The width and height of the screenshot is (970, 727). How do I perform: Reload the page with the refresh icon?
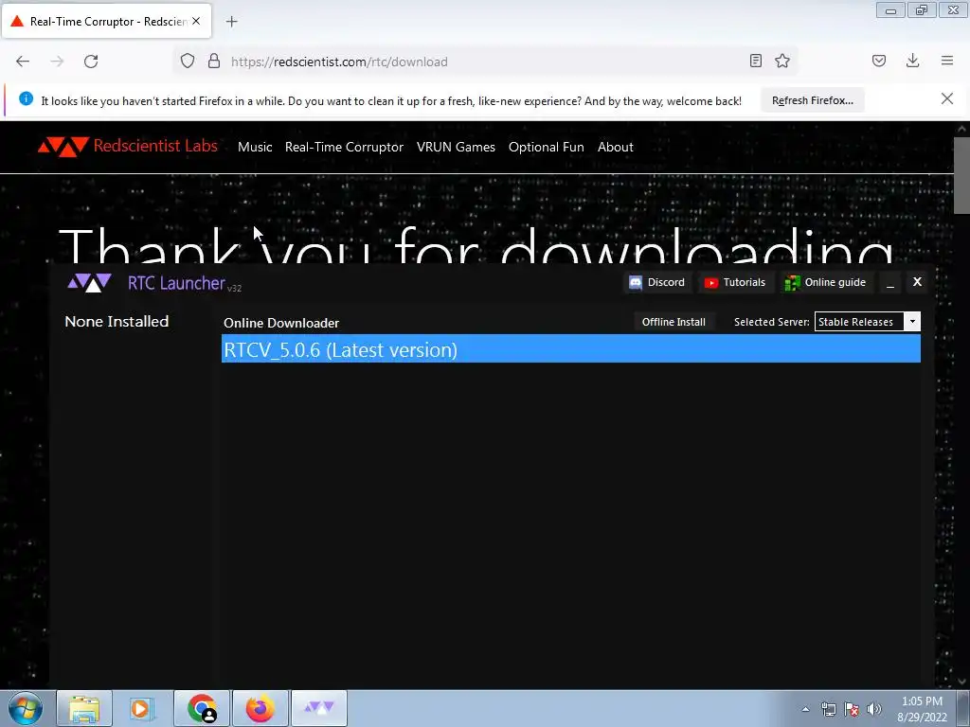click(x=91, y=62)
